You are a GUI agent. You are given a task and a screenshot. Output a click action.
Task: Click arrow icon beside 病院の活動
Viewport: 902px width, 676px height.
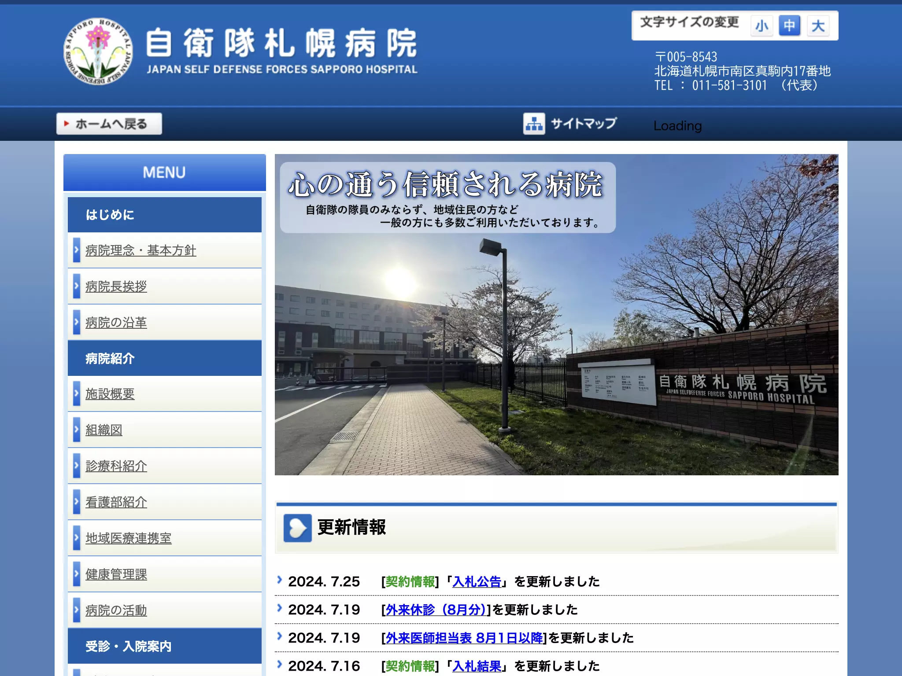pyautogui.click(x=77, y=610)
